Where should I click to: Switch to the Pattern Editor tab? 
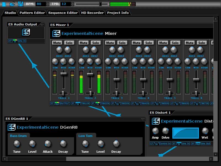tap(32, 13)
